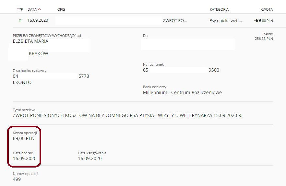Image resolution: width=286 pixels, height=186 pixels.
Task: Click the sender account number ending 5773
Action: pos(51,76)
